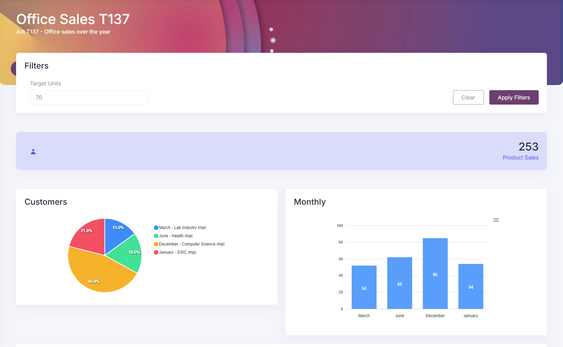The height and width of the screenshot is (347, 563).
Task: Click the Office Sales T137 page title
Action: pyautogui.click(x=73, y=19)
